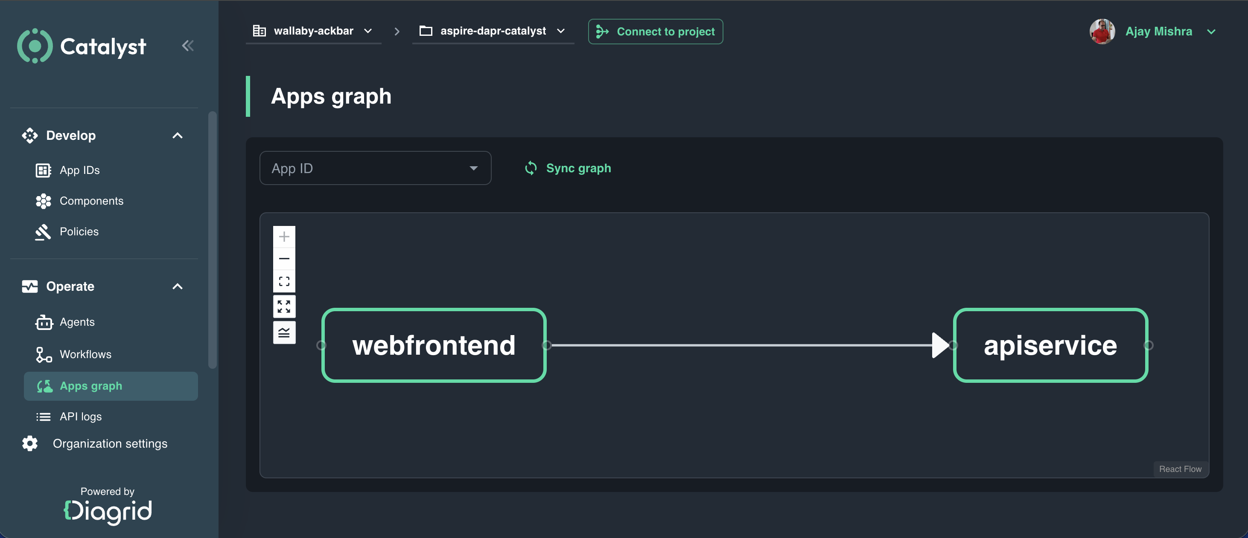Select the apiservice node

[x=1050, y=345]
